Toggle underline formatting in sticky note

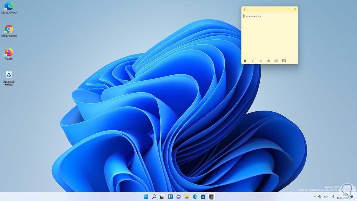click(261, 61)
